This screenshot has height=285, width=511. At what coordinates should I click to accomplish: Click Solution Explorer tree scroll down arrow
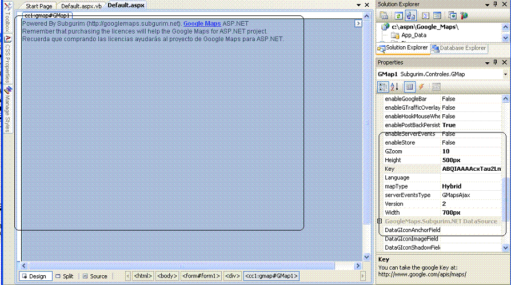pyautogui.click(x=505, y=38)
